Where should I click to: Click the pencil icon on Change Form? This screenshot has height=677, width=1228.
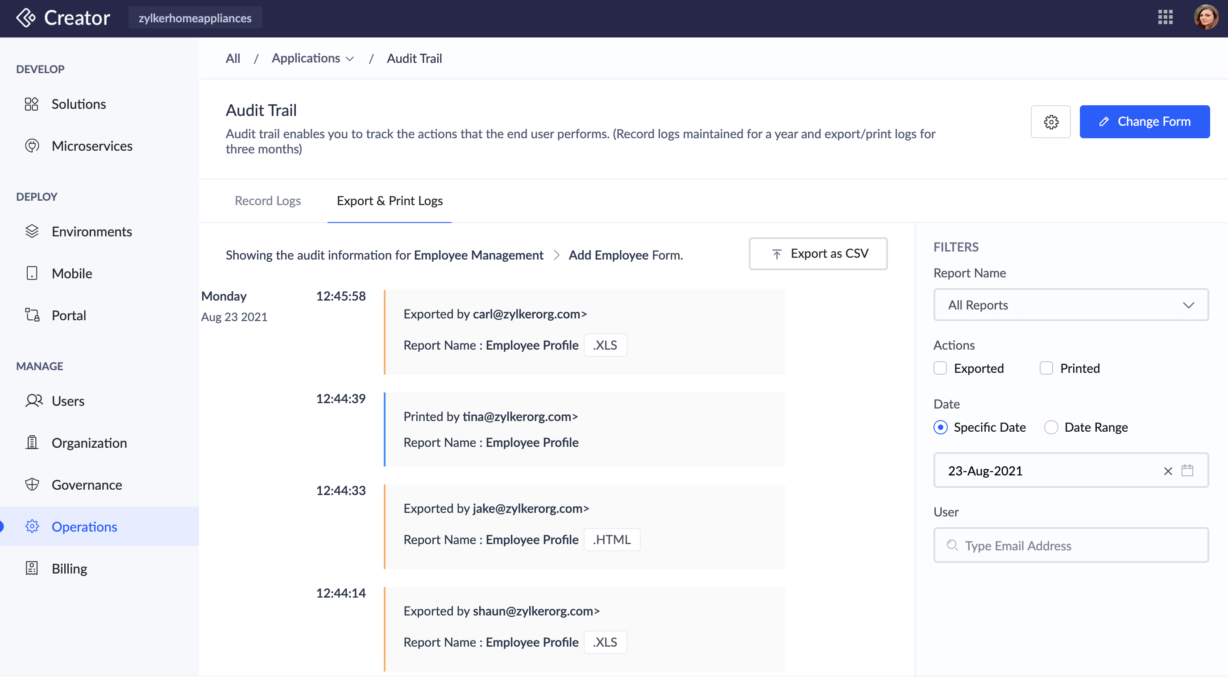(x=1104, y=122)
